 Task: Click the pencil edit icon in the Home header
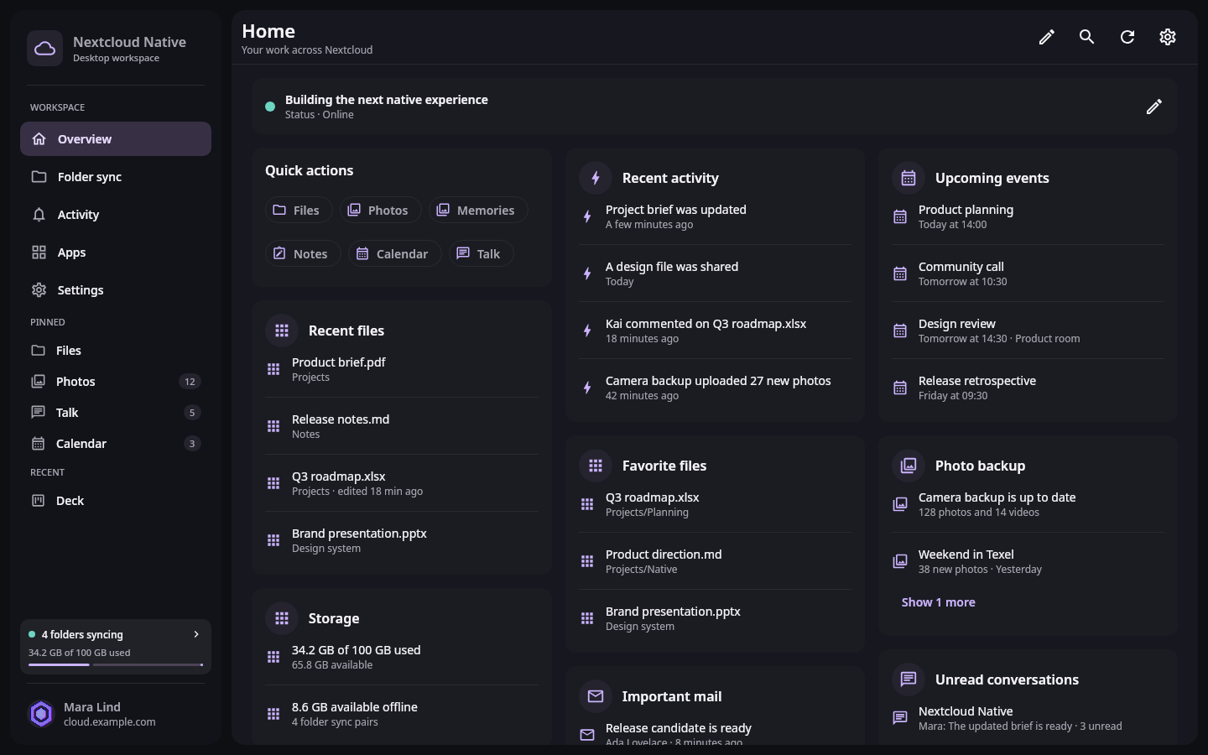tap(1046, 37)
